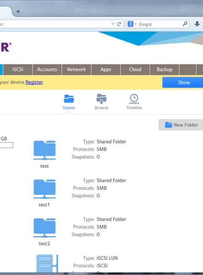Open the Timeline view icon
The height and width of the screenshot is (275, 203).
click(134, 102)
